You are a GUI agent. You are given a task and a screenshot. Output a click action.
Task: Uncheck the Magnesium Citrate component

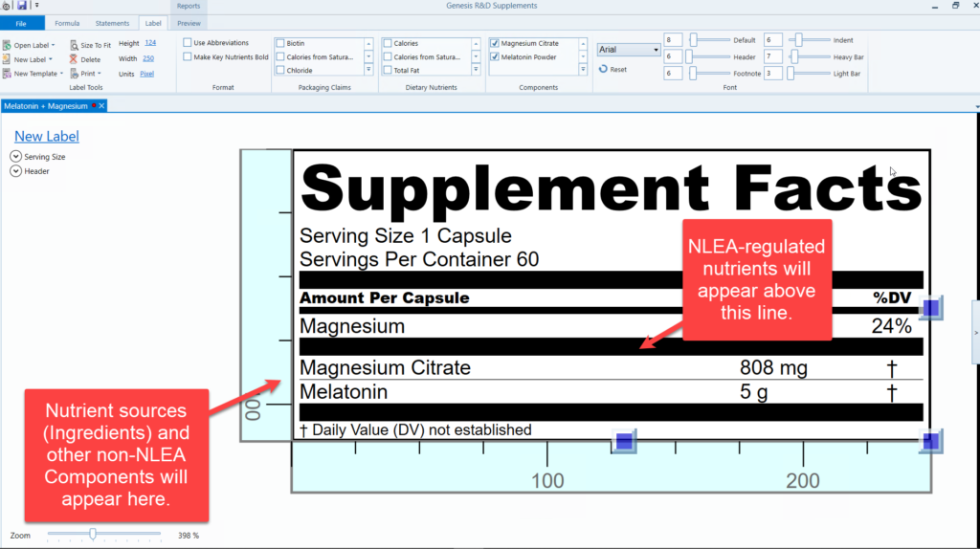[495, 43]
